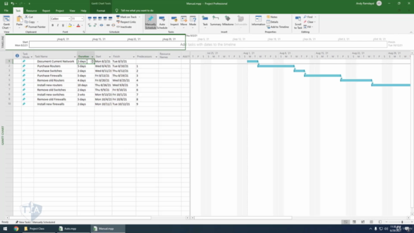Insert a new Task
The image size is (414, 233).
(x=205, y=21)
